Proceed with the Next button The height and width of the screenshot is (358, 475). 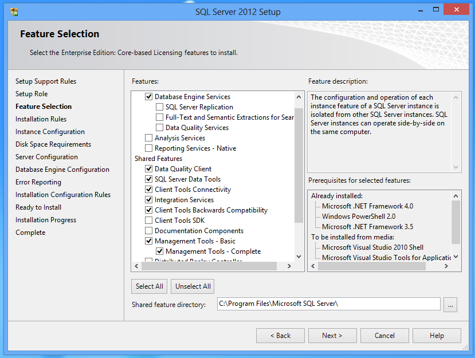(x=332, y=336)
